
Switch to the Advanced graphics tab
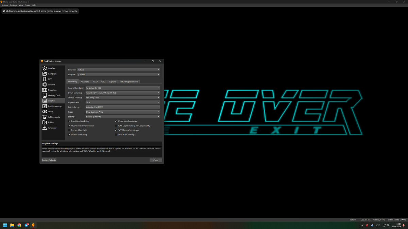click(x=85, y=81)
